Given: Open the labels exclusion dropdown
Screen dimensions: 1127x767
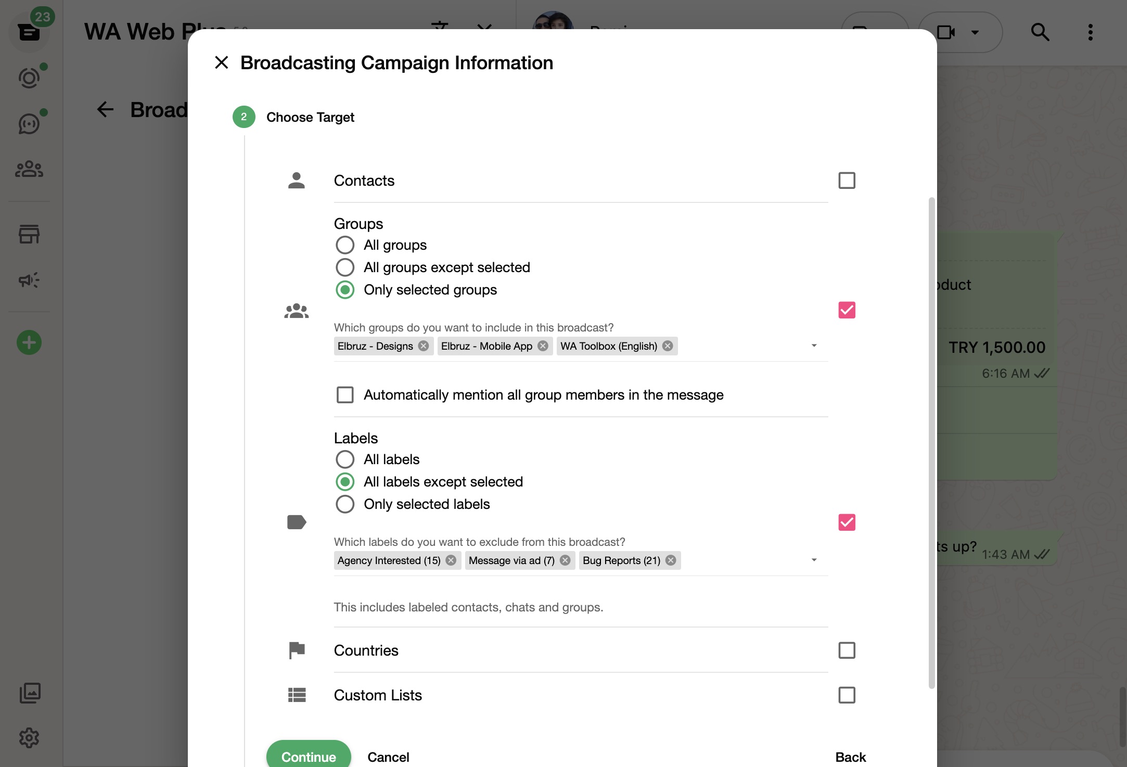Looking at the screenshot, I should pyautogui.click(x=814, y=560).
